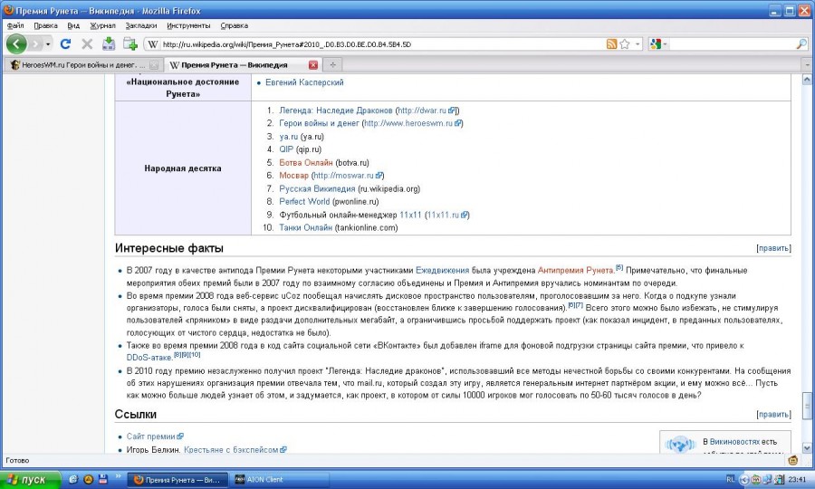The width and height of the screenshot is (815, 489).
Task: Click the gray Stop loading X icon
Action: 87,44
